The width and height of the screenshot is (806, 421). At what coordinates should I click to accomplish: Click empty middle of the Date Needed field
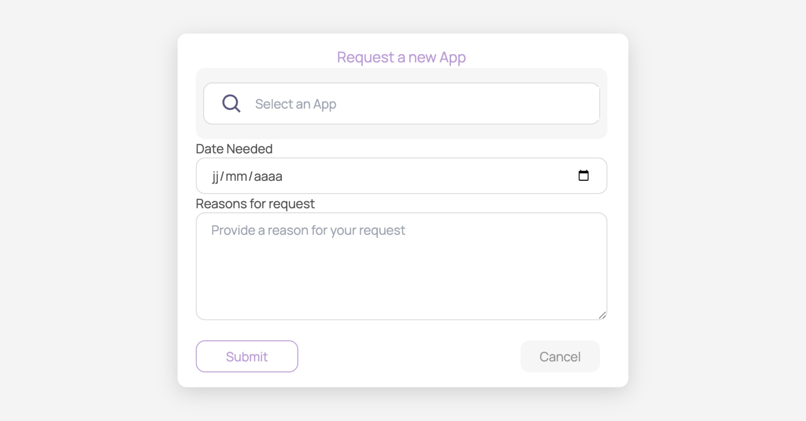pyautogui.click(x=420, y=176)
